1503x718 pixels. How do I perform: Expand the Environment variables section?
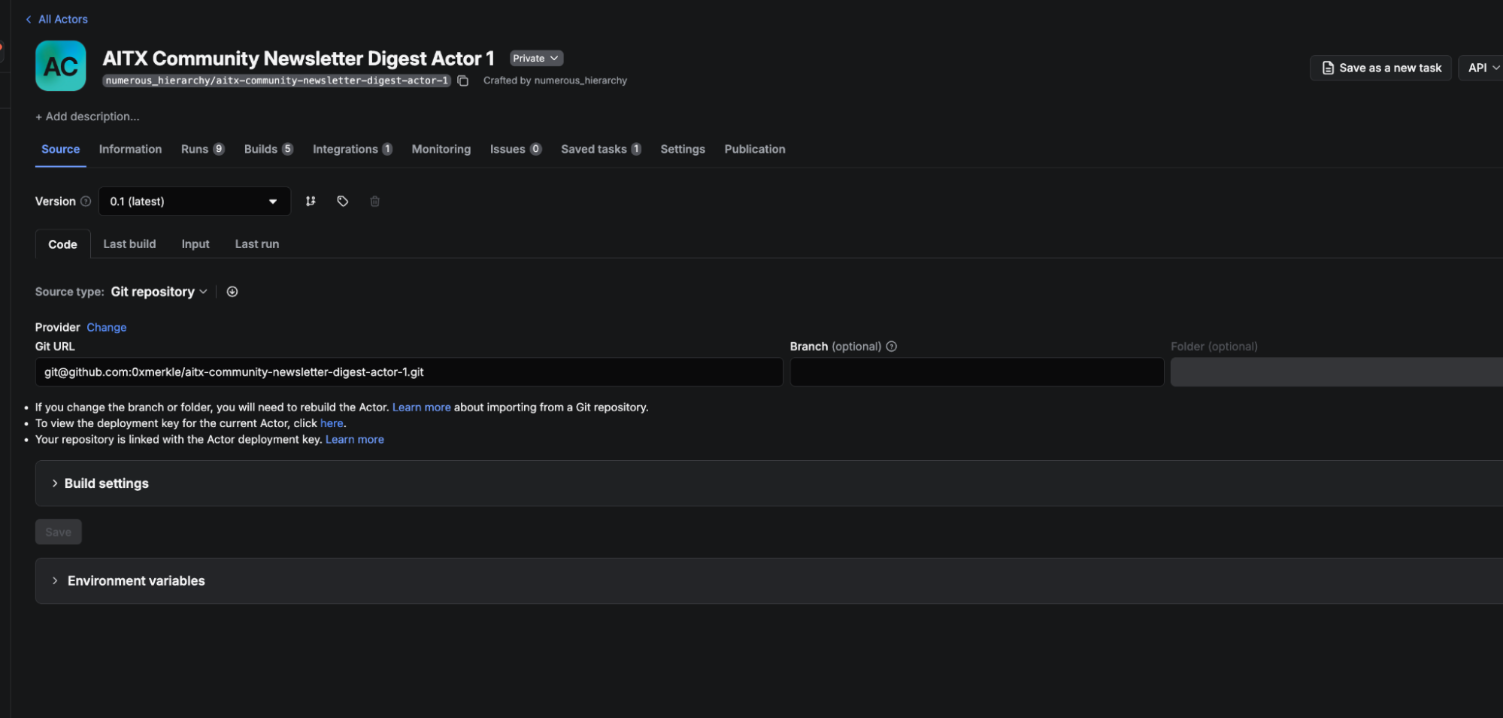[768, 581]
